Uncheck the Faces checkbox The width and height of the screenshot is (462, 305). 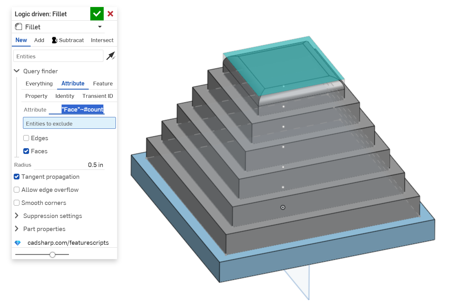26,151
